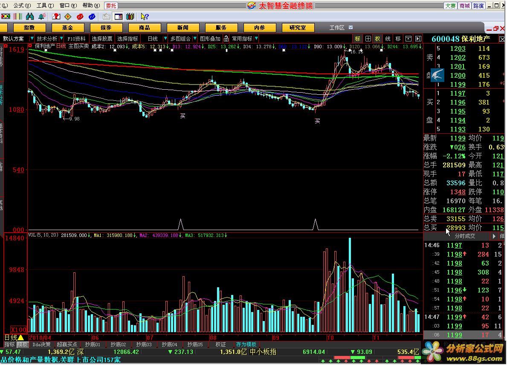Click the 大赛 button in title bar
This screenshot has width=507, height=365.
(x=450, y=6)
